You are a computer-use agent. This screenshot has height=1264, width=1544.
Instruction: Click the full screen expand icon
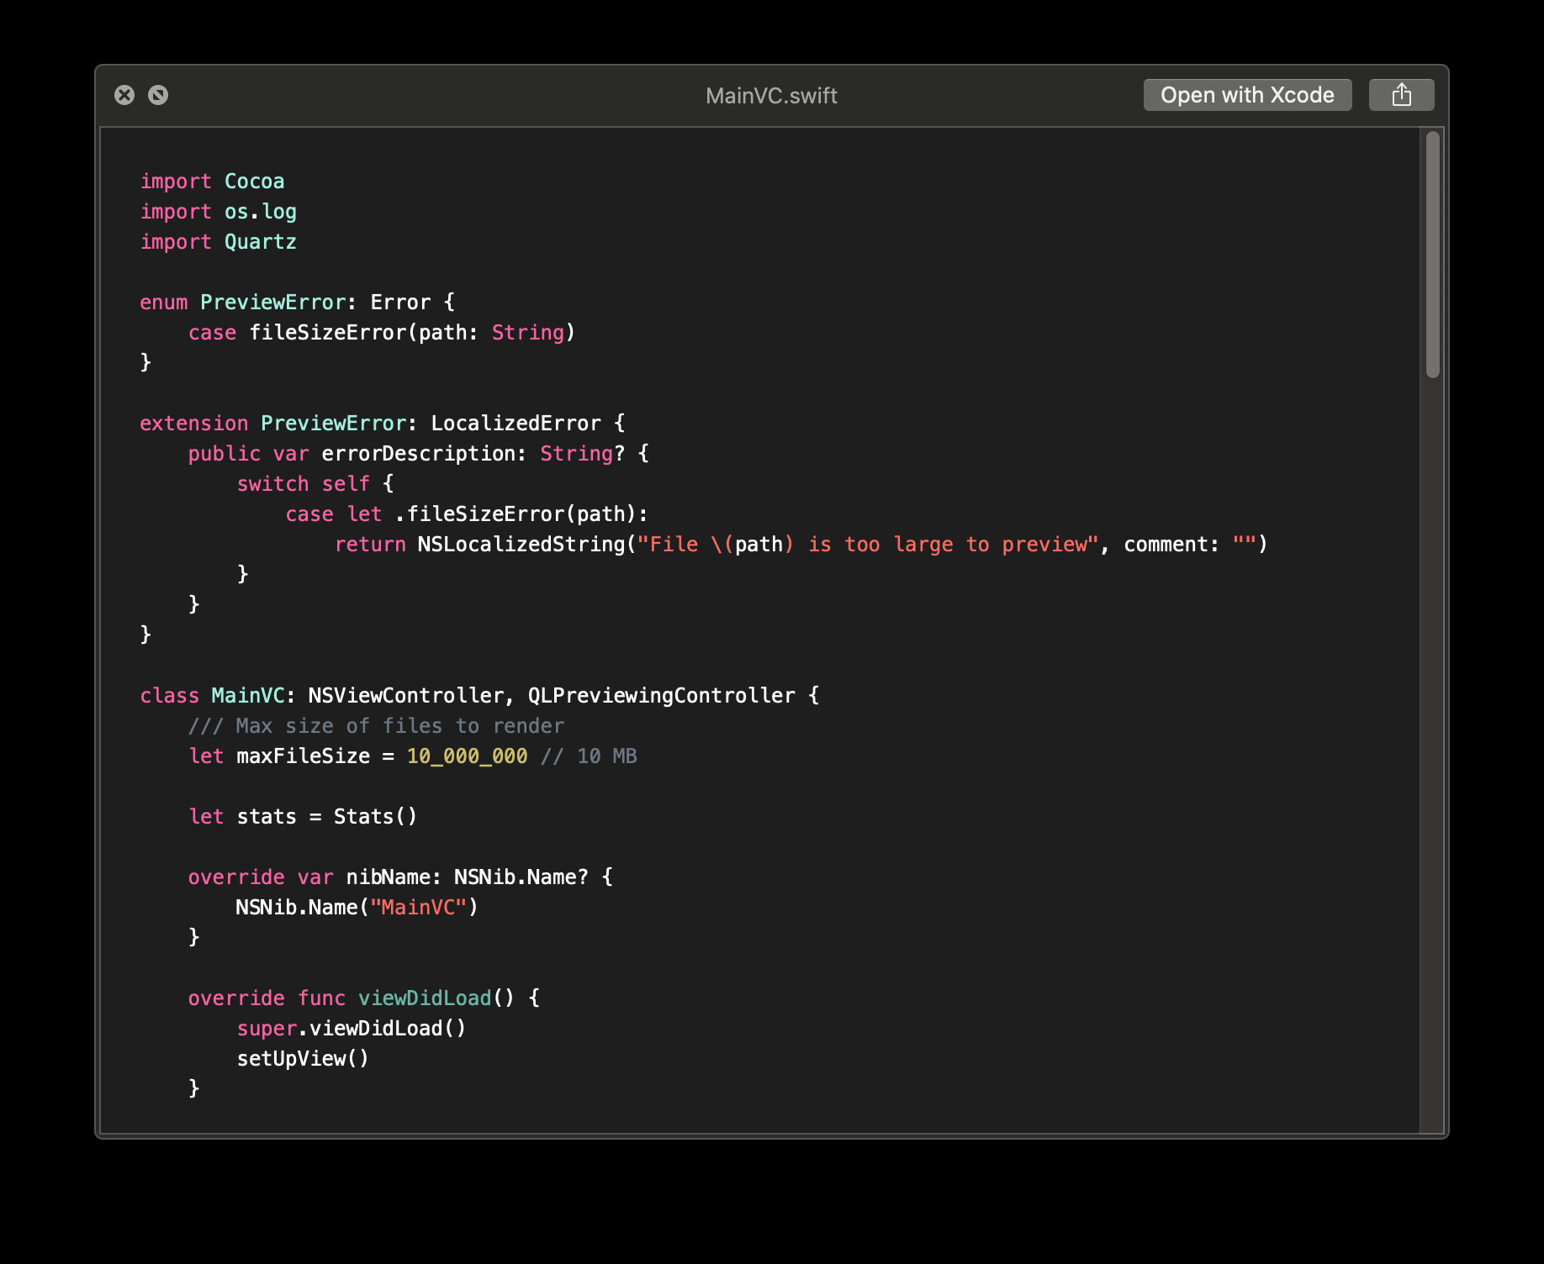(x=158, y=95)
